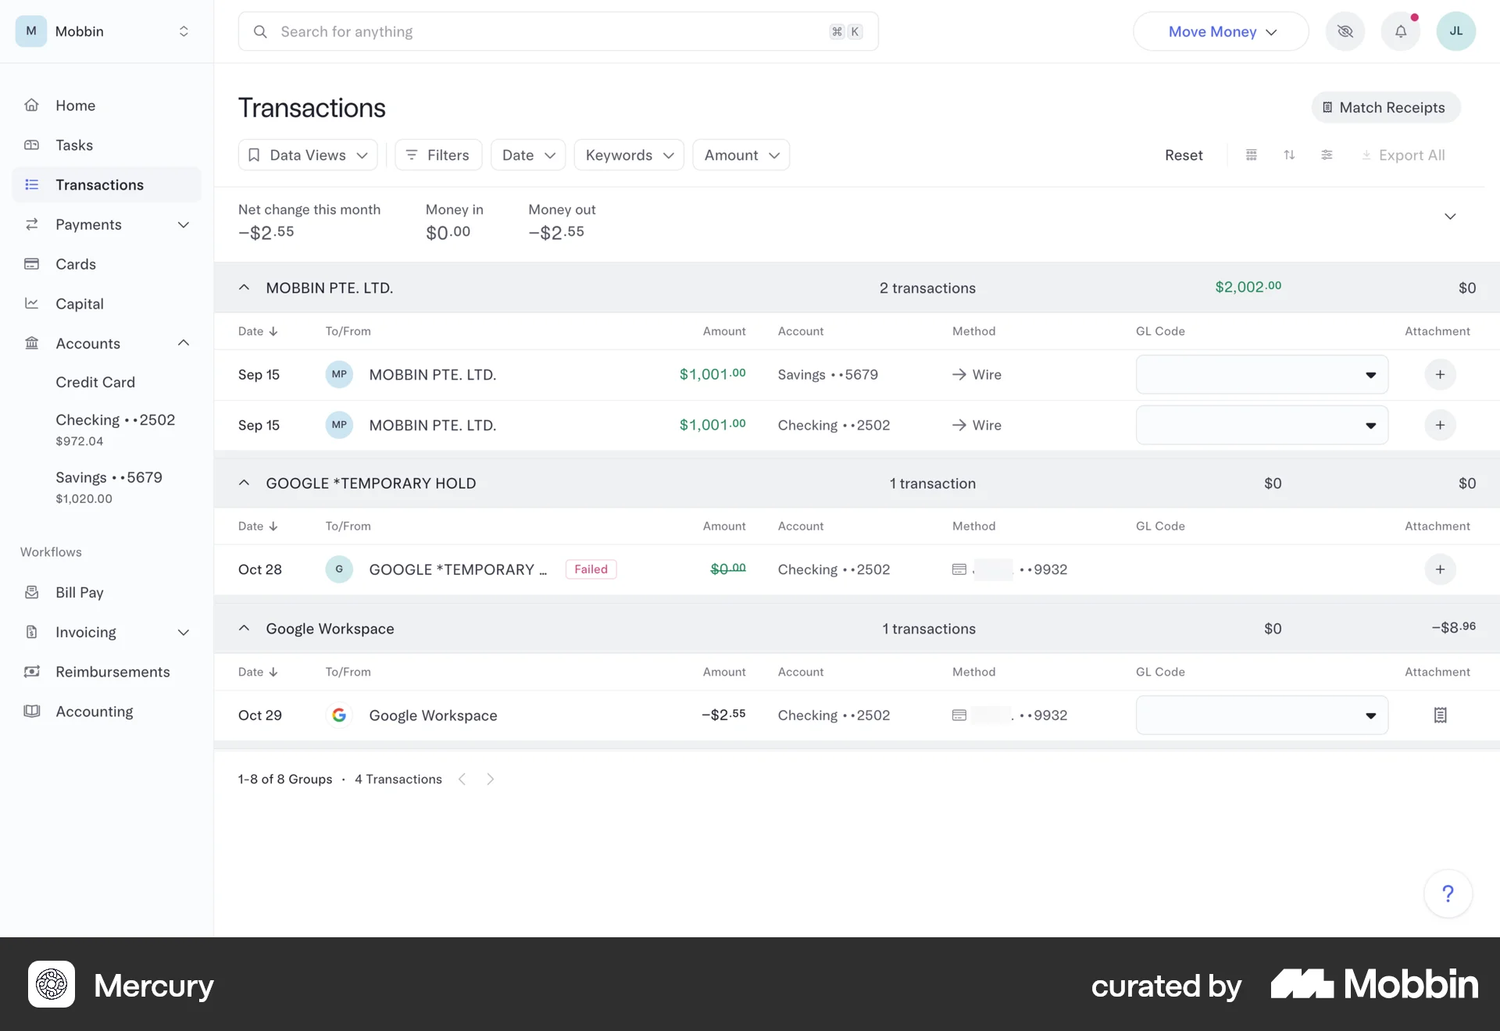Screen dimensions: 1500x1031
Task: Toggle hide balances with the eye icon
Action: click(1345, 31)
